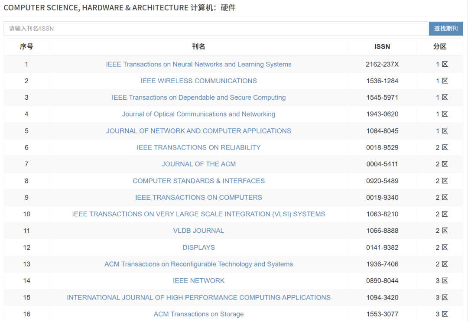Viewport: 468px width, 322px height.
Task: Open INTERNATIONAL JOURNAL OF HIGH PERFORMANCE COMPUTING APPLICATIONS
Action: click(x=198, y=298)
